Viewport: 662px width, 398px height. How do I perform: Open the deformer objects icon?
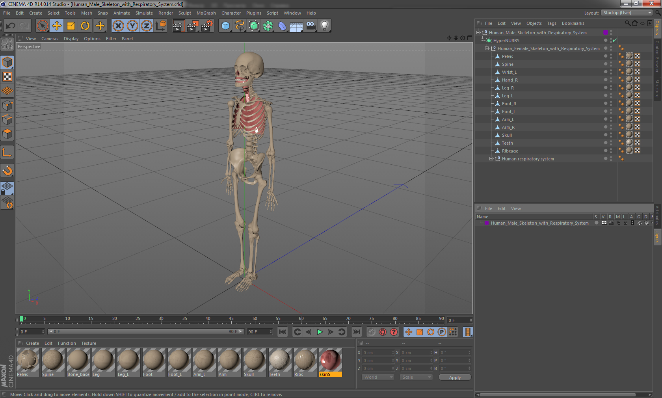click(282, 26)
